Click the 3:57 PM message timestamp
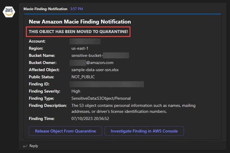 pyautogui.click(x=76, y=9)
